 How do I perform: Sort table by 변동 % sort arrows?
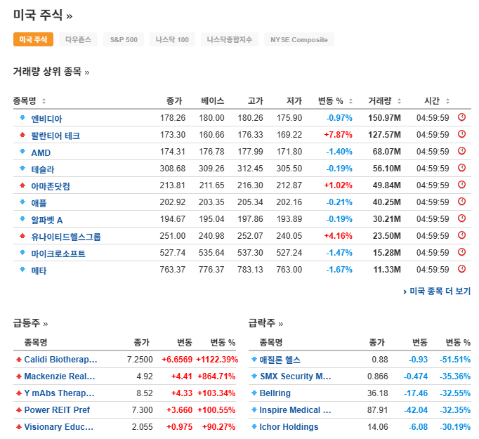tap(350, 101)
